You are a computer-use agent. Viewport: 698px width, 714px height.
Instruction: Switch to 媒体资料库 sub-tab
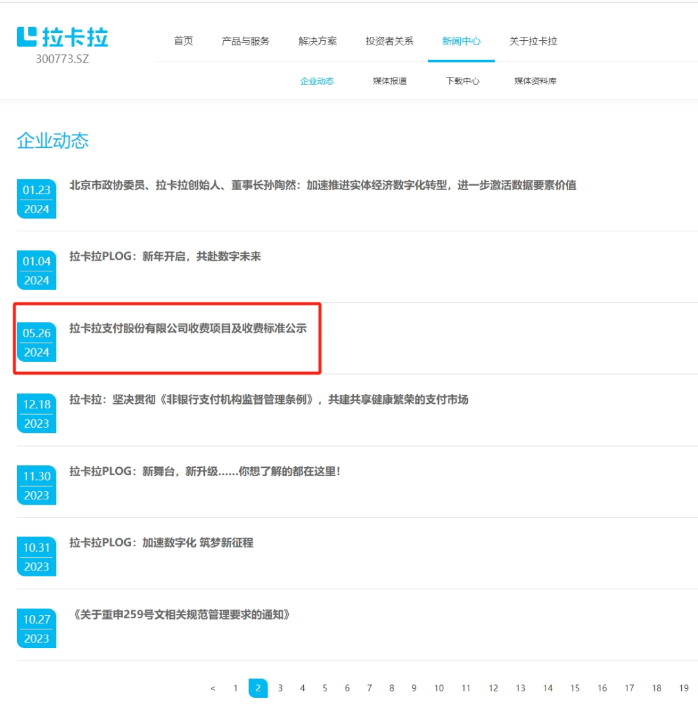pyautogui.click(x=535, y=81)
